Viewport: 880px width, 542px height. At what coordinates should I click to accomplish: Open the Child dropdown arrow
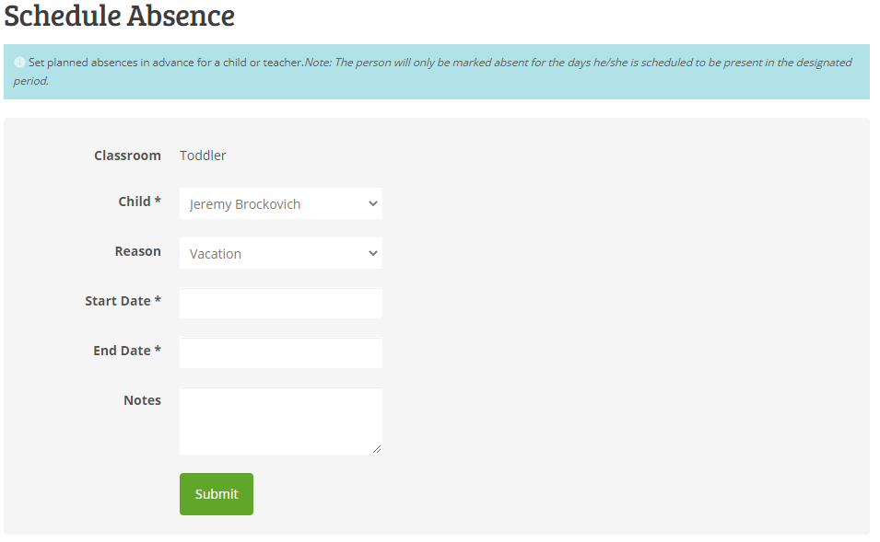pos(372,203)
